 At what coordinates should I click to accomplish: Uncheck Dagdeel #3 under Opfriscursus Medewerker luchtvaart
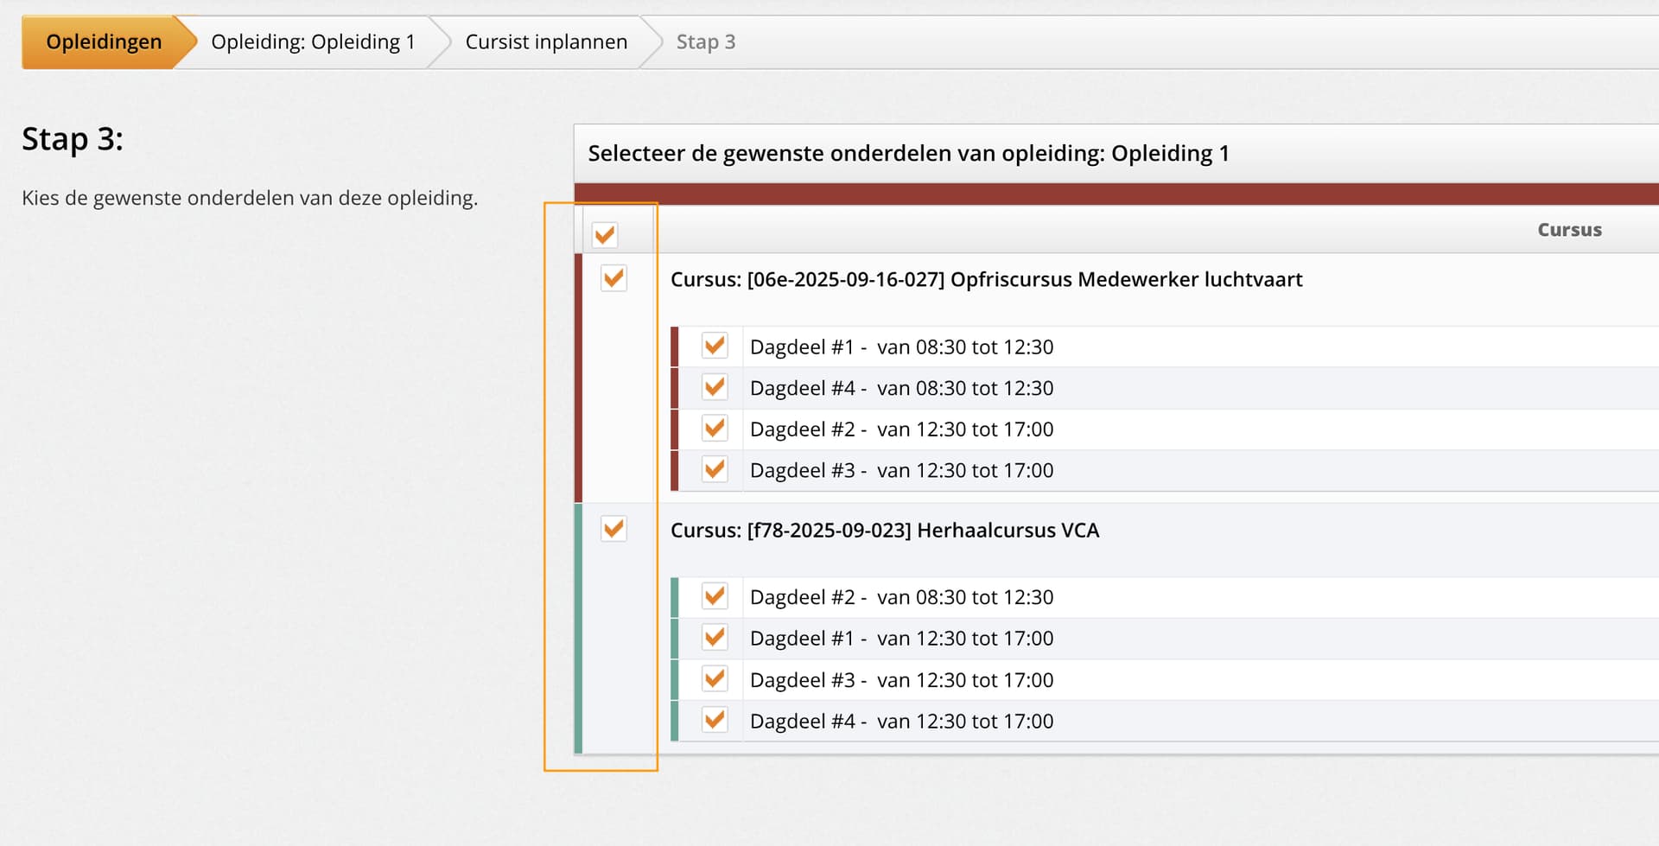pos(715,470)
